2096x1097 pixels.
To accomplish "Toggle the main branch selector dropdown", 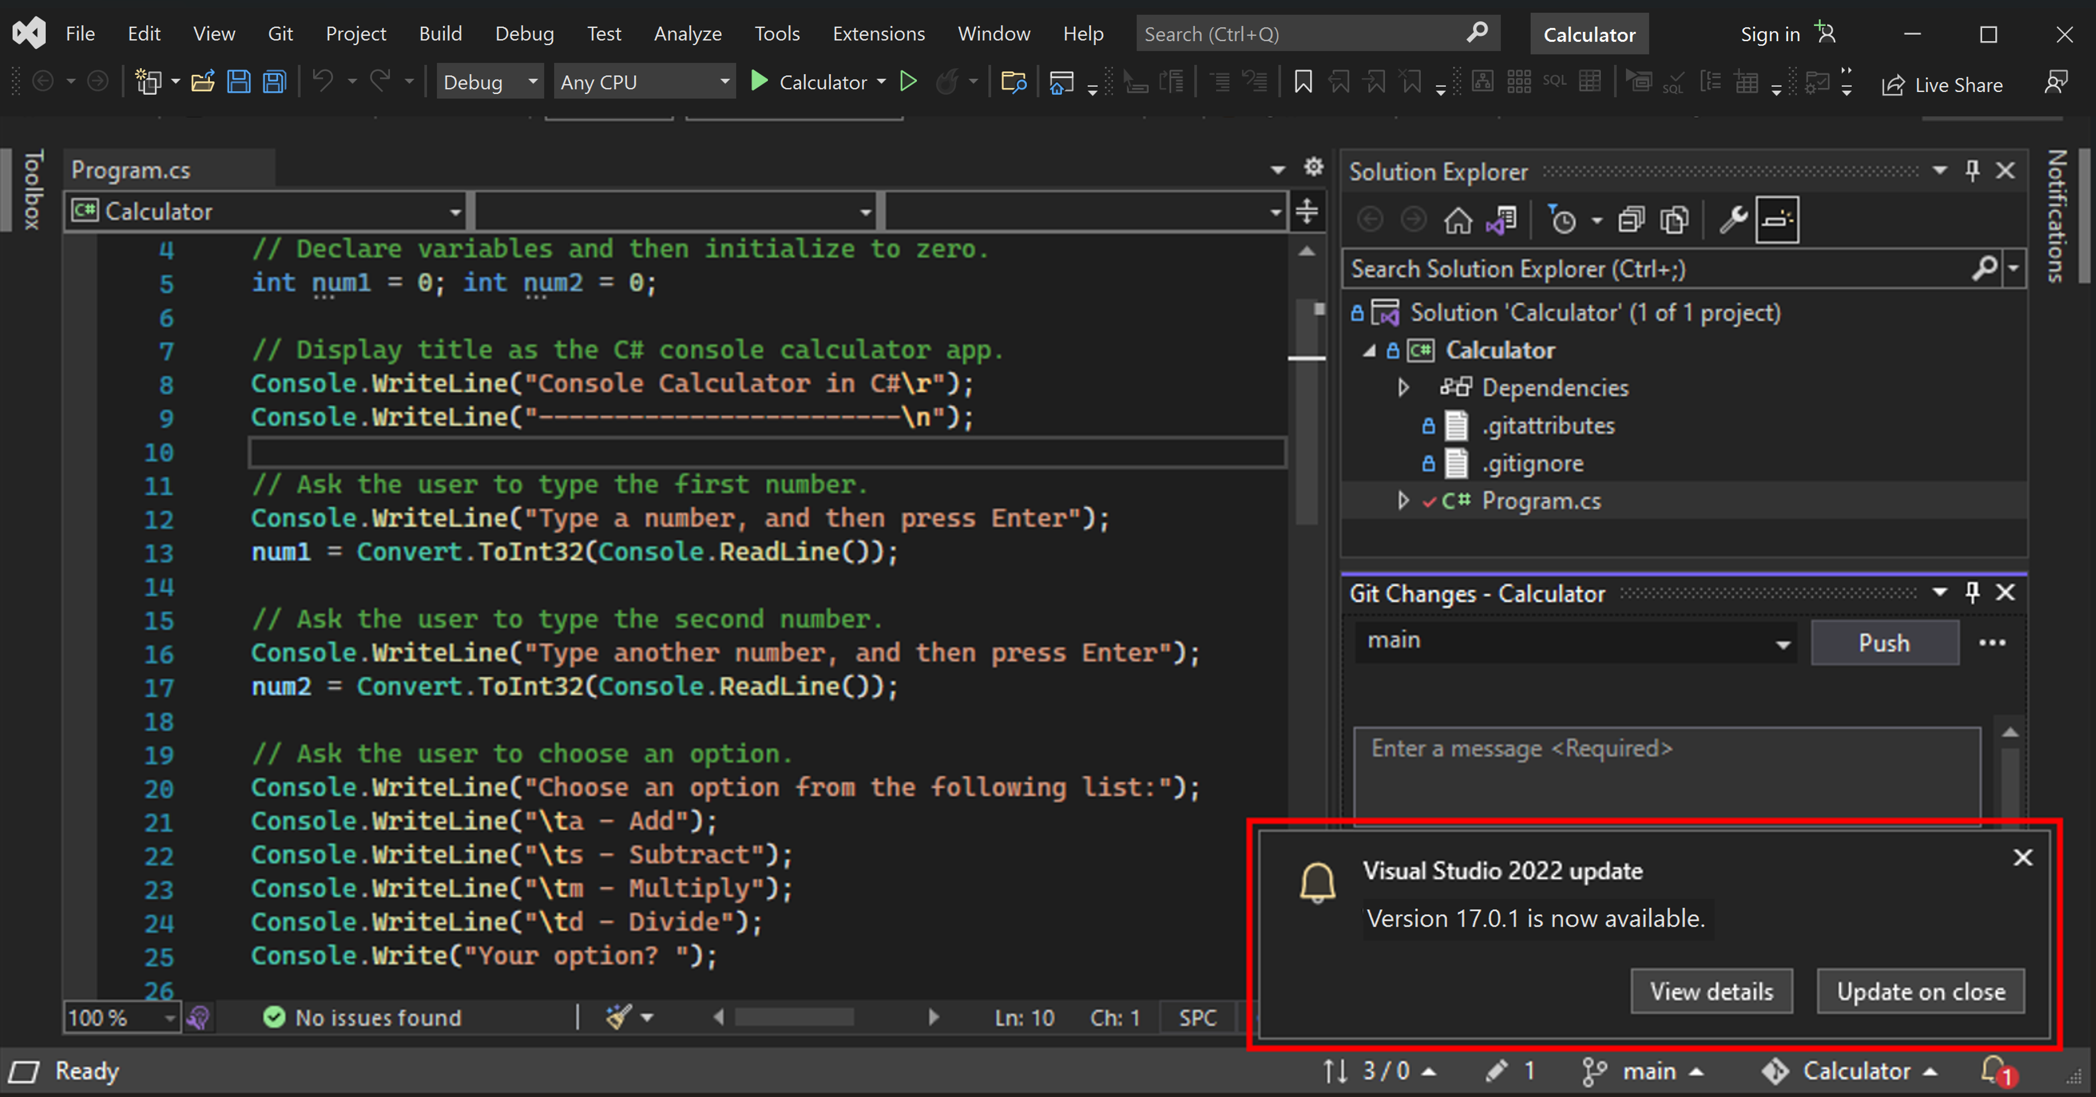I will pos(1576,640).
